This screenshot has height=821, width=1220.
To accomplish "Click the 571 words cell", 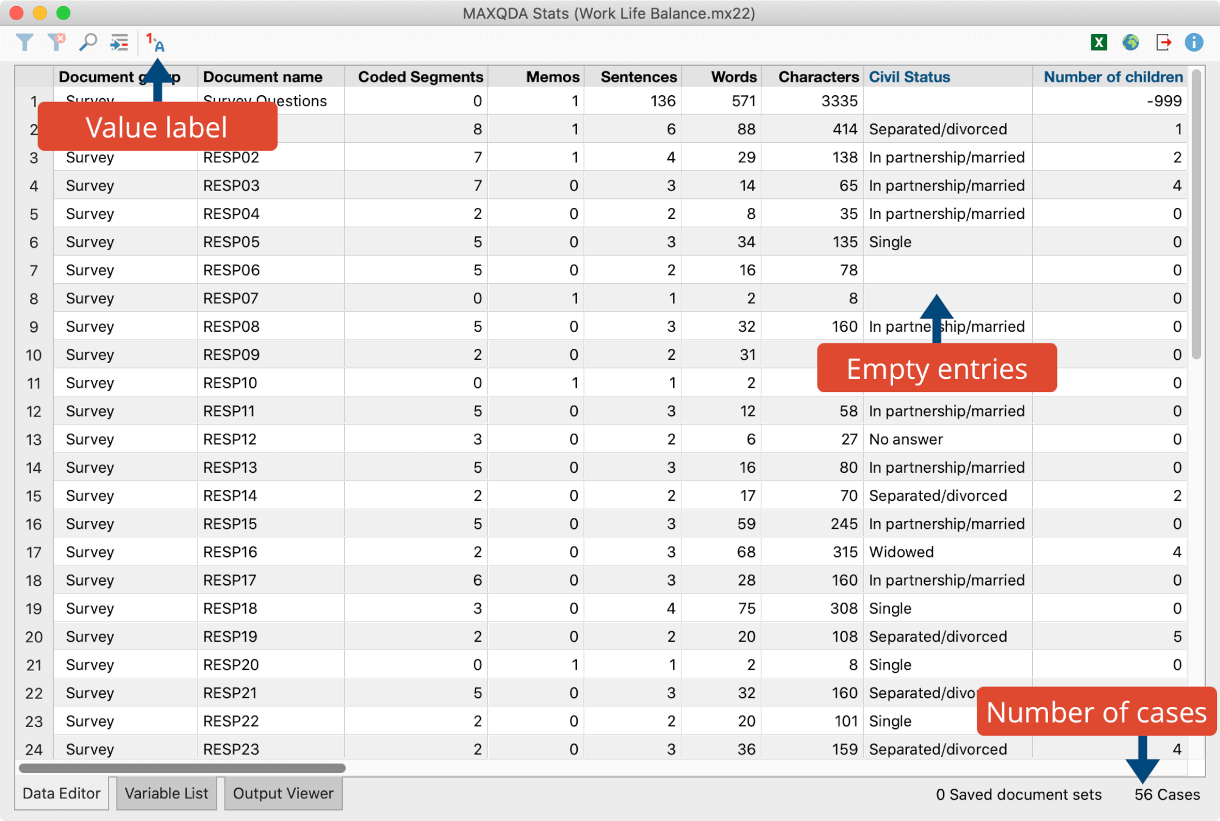I will click(721, 101).
